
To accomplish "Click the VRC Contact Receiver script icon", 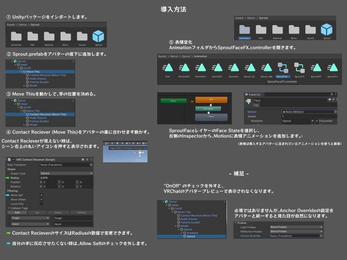I will click(x=9, y=159).
